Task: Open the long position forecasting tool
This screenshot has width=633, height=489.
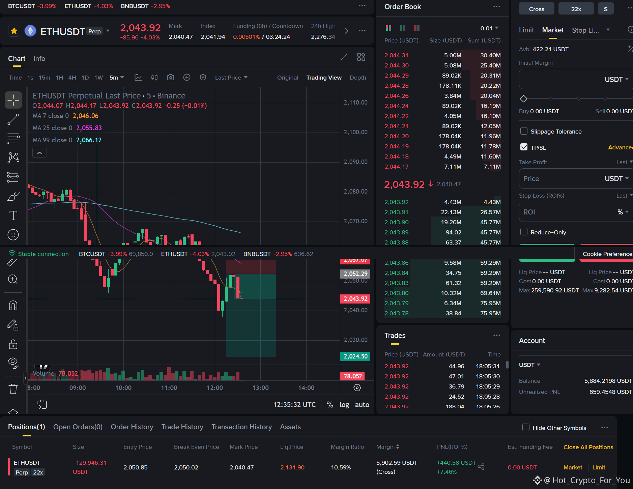Action: point(13,177)
